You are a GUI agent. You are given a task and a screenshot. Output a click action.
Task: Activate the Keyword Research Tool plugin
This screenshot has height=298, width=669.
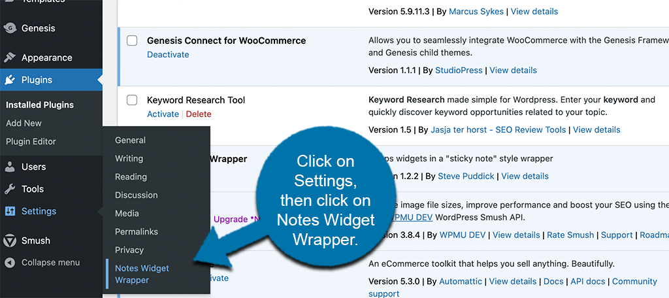click(163, 114)
